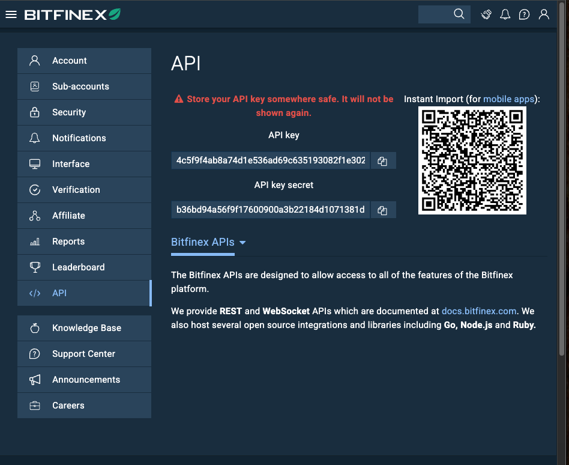Click the search magnifier icon
This screenshot has height=465, width=569.
(459, 14)
